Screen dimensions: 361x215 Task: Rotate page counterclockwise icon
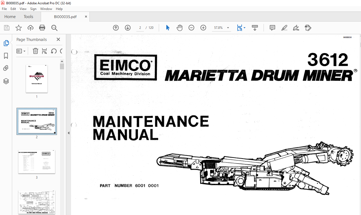[54, 51]
